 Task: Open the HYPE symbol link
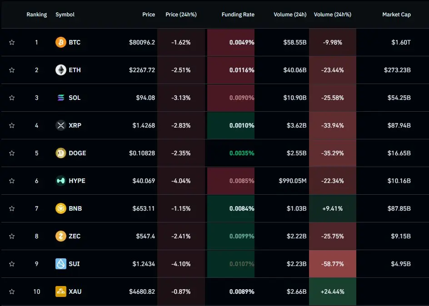click(77, 181)
